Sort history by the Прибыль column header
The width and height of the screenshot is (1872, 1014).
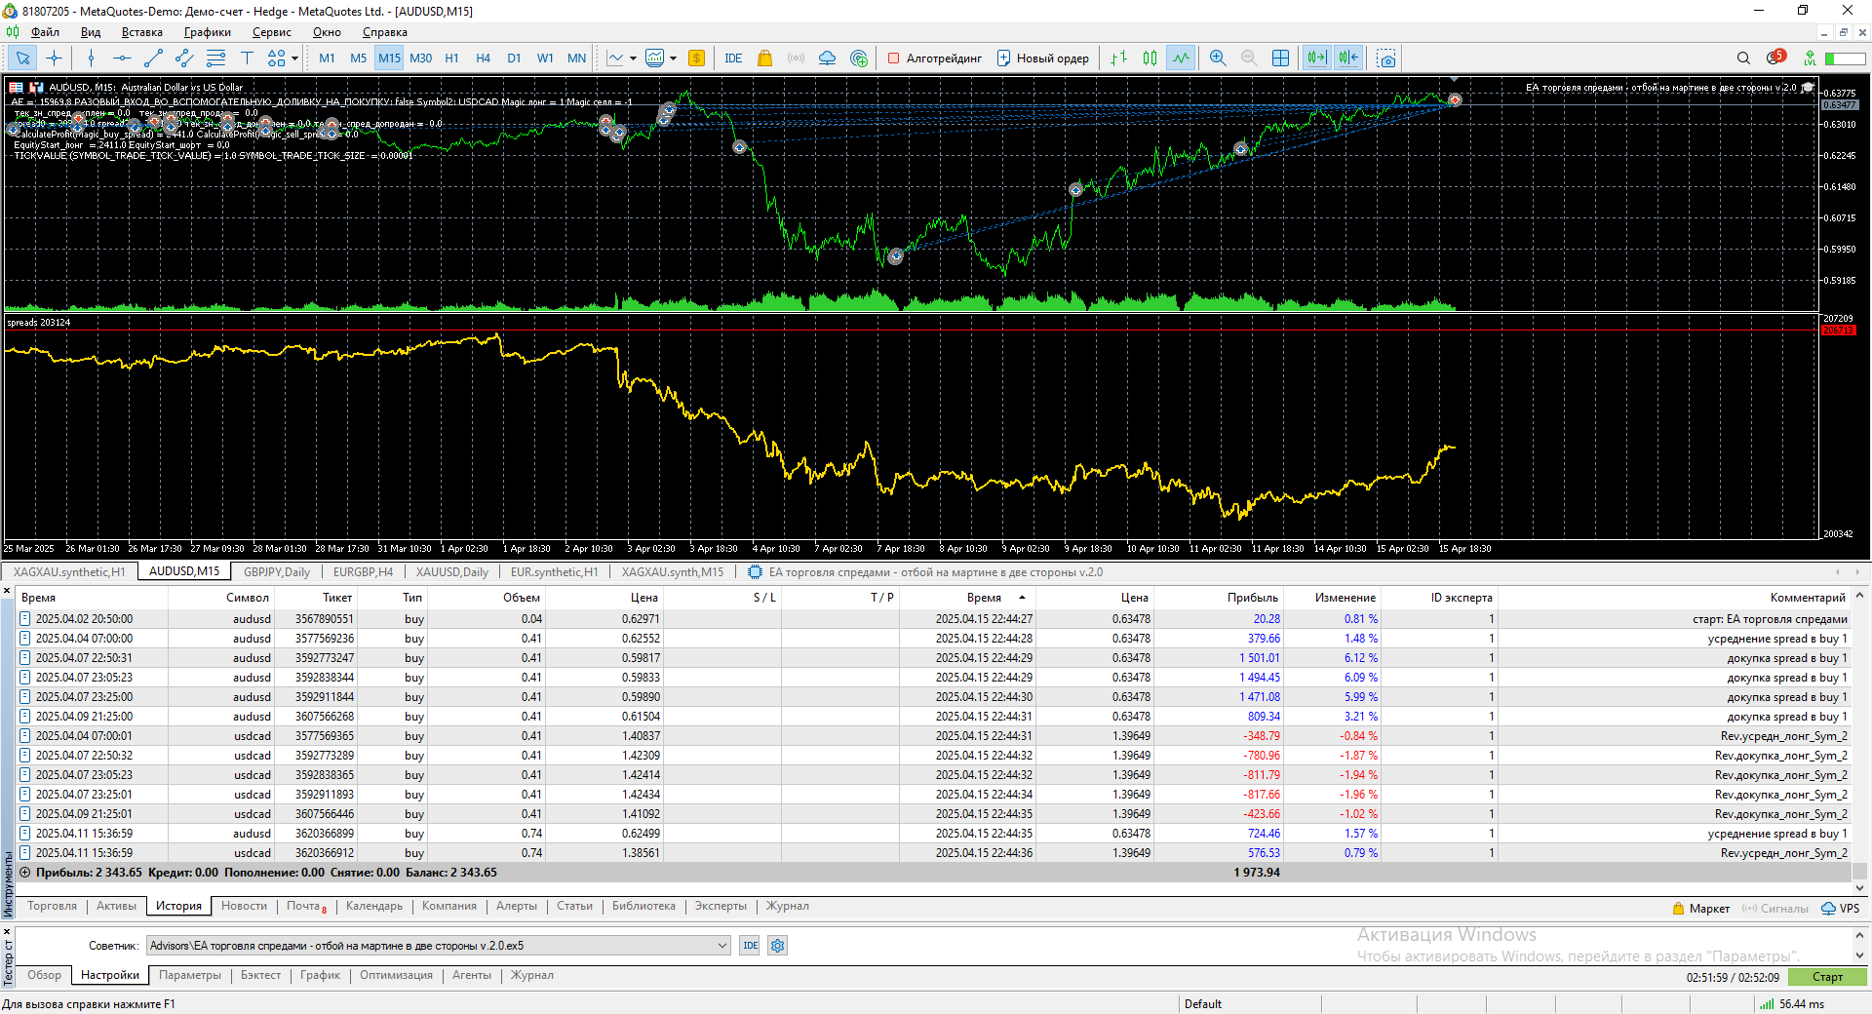coord(1252,598)
